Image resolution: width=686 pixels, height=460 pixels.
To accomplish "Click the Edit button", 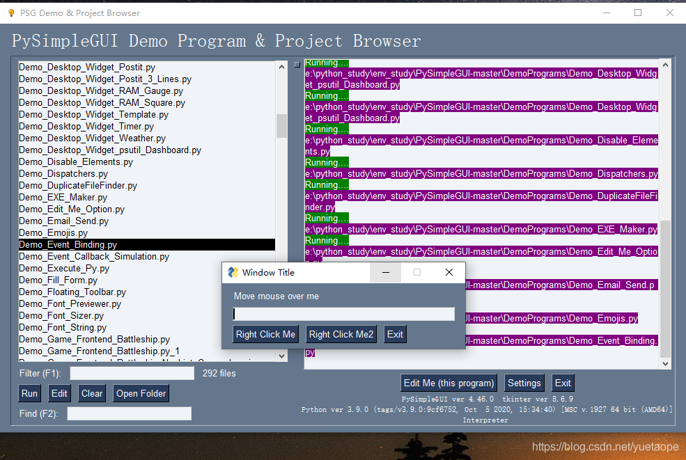I will pos(59,393).
